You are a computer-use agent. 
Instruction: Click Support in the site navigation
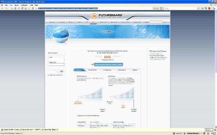point(71,22)
